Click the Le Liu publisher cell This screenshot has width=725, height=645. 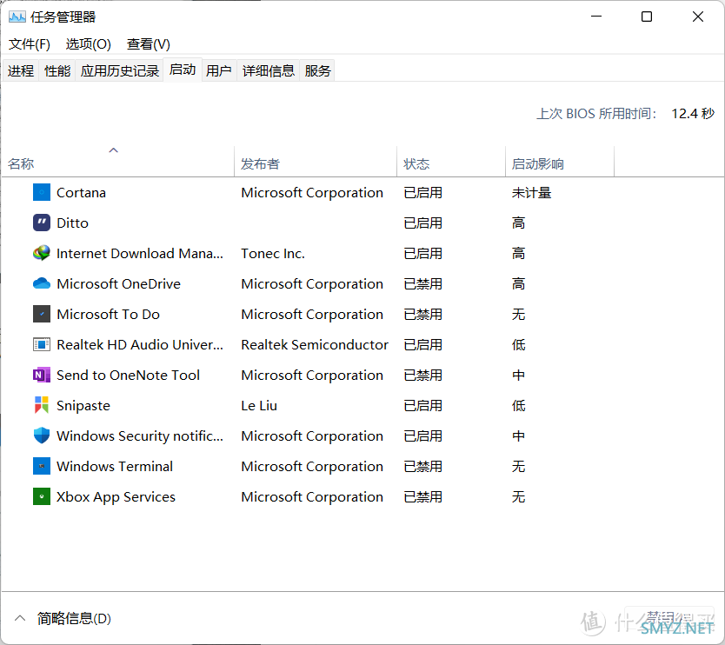[259, 405]
